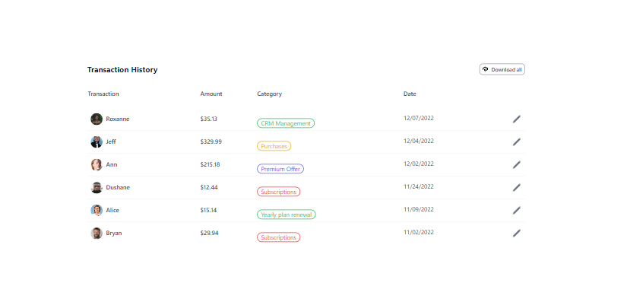The height and width of the screenshot is (302, 627).
Task: Select the CRM Management category tag
Action: click(x=286, y=123)
